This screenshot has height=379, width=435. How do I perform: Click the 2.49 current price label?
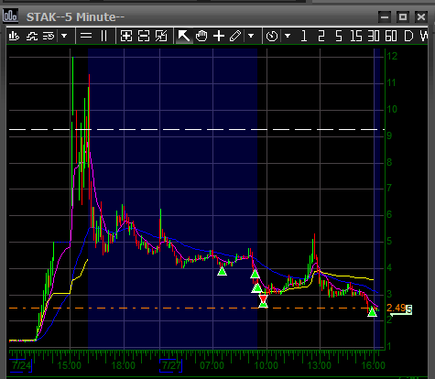(396, 308)
